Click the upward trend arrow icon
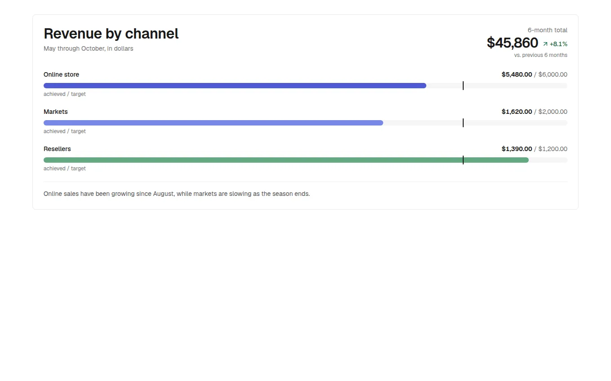This screenshot has width=611, height=381. tap(545, 44)
